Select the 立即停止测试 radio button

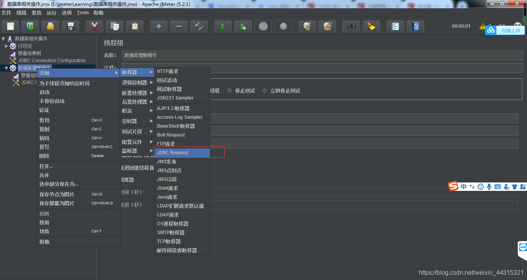(265, 91)
